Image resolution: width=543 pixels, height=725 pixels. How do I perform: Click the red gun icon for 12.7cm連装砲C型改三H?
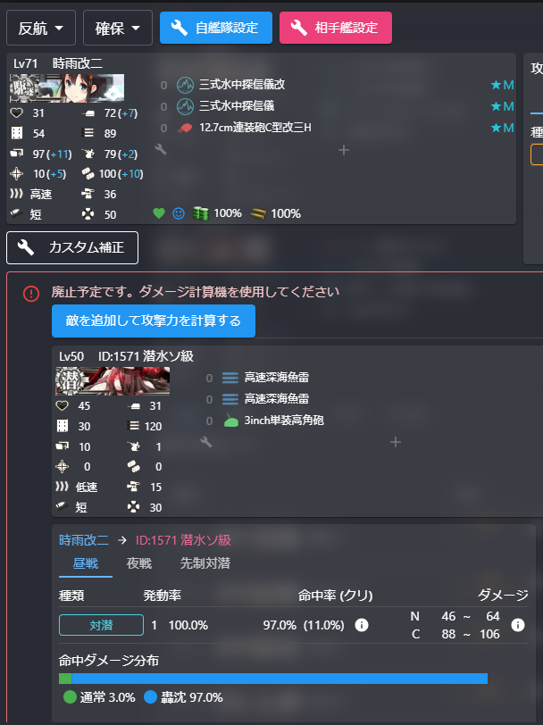click(186, 128)
